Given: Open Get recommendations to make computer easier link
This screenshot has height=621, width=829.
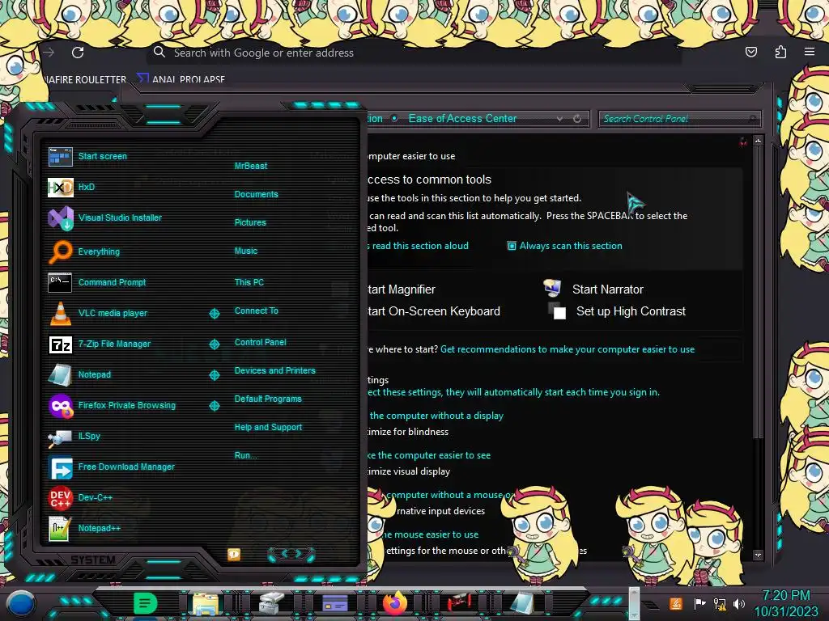Looking at the screenshot, I should click(568, 349).
